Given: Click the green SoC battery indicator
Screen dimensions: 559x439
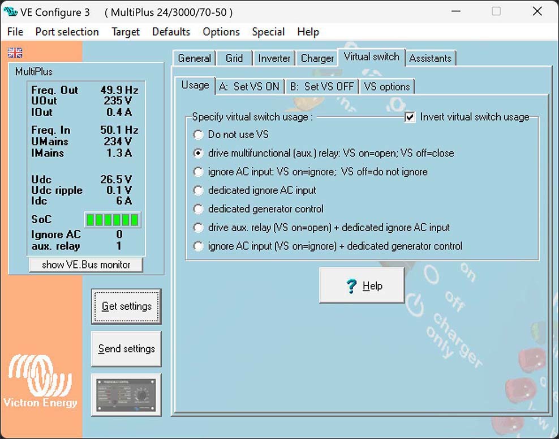Looking at the screenshot, I should (x=112, y=220).
